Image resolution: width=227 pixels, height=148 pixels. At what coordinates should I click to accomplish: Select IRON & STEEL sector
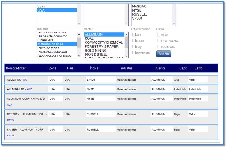(x=104, y=54)
